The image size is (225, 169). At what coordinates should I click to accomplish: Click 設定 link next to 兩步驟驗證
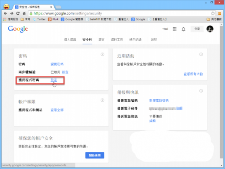pyautogui.click(x=65, y=72)
